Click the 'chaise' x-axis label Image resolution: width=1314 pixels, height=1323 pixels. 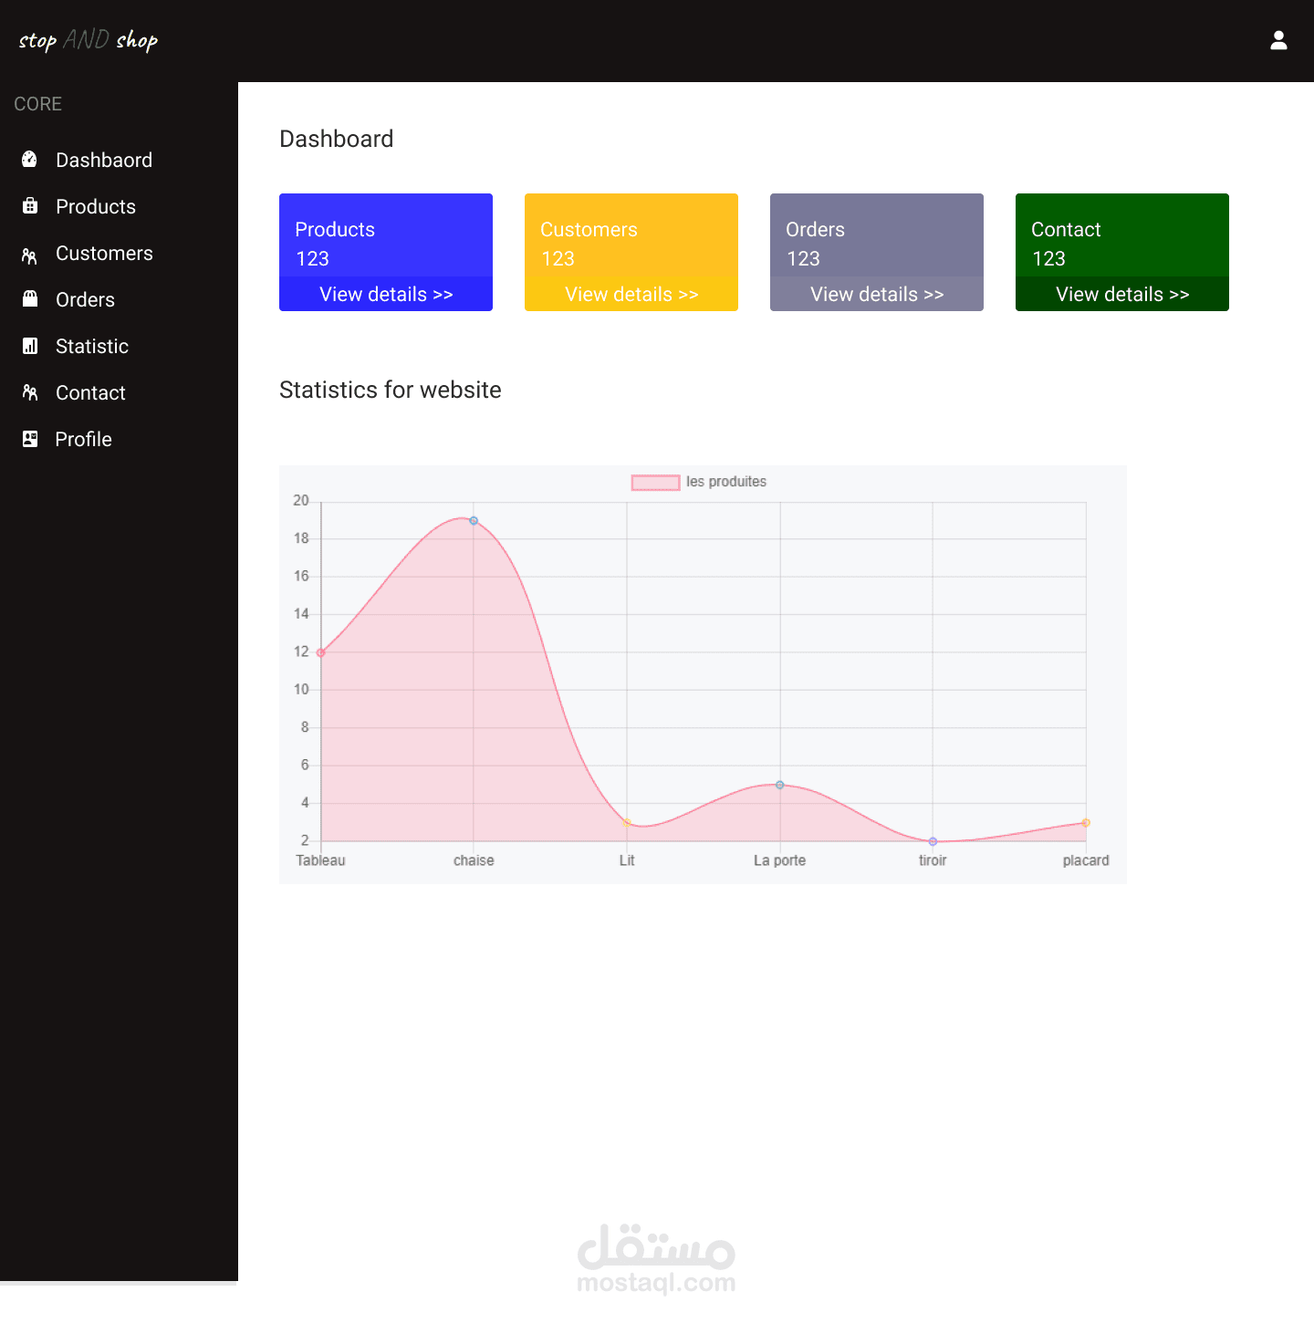[x=474, y=860]
